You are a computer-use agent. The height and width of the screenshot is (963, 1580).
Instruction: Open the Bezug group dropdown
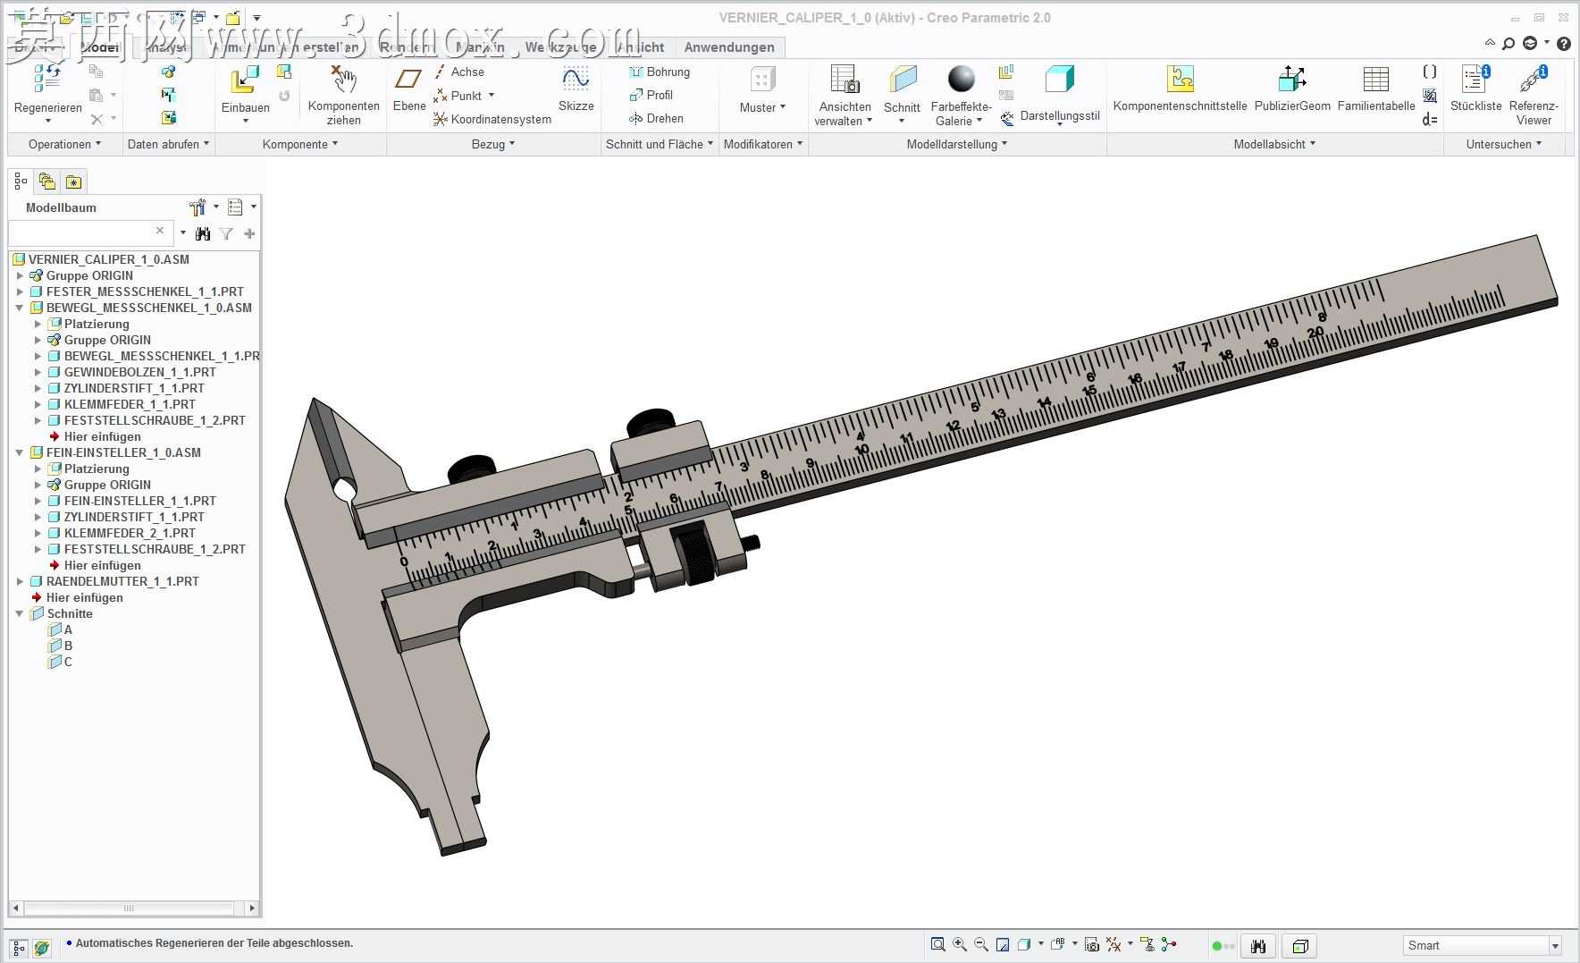tap(493, 144)
